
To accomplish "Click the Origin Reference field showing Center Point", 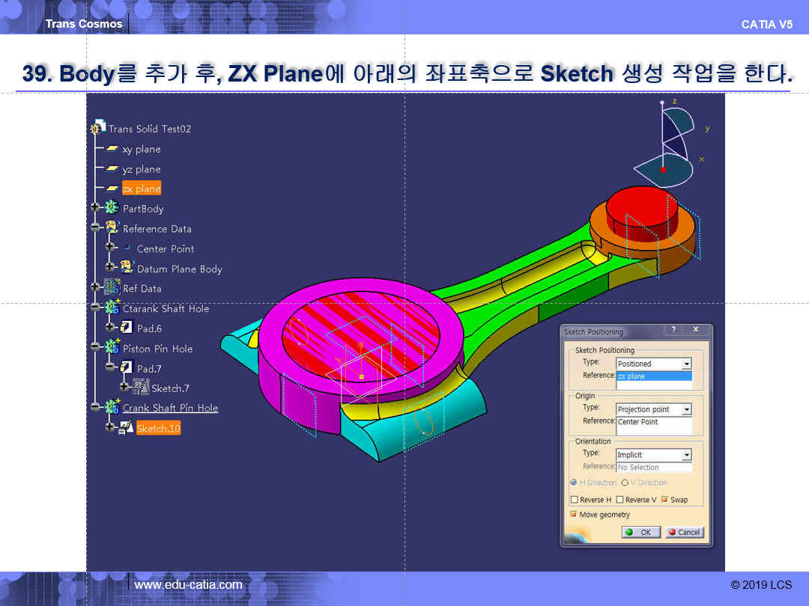I will click(654, 422).
